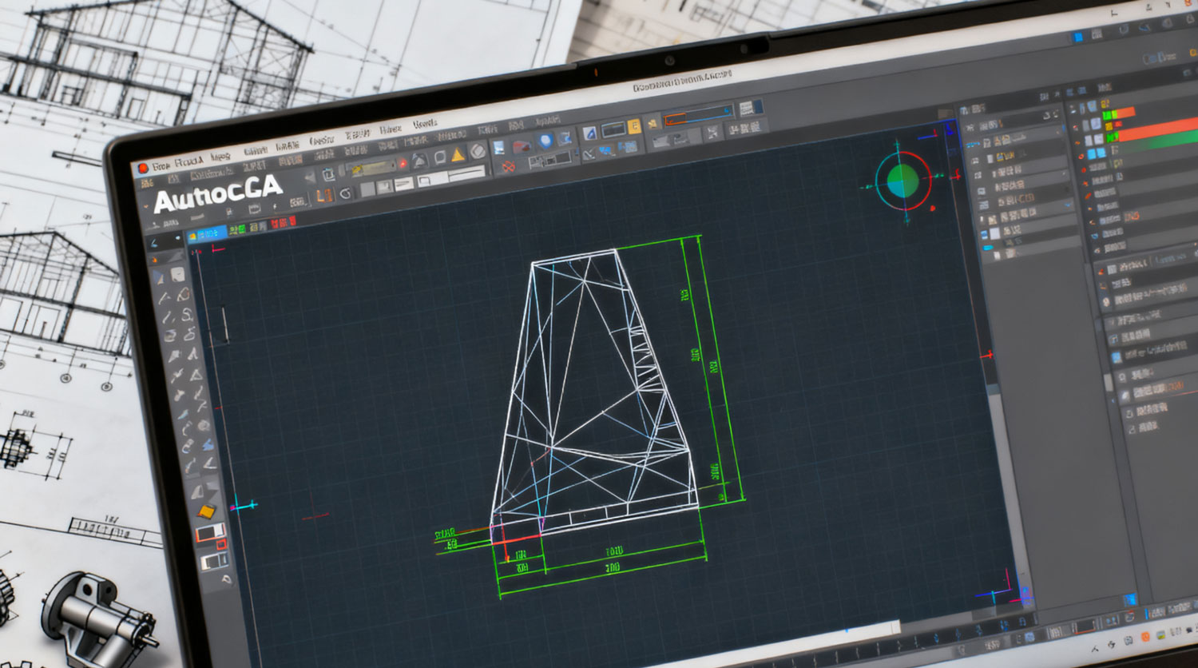Viewport: 1198px width, 668px height.
Task: Click the green color bar in right panel
Action: tap(1158, 140)
